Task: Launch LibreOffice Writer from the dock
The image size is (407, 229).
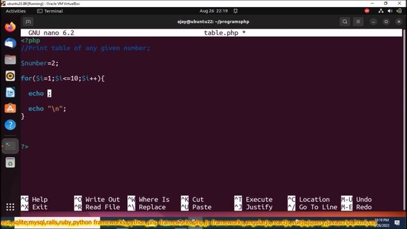Action: (10, 92)
